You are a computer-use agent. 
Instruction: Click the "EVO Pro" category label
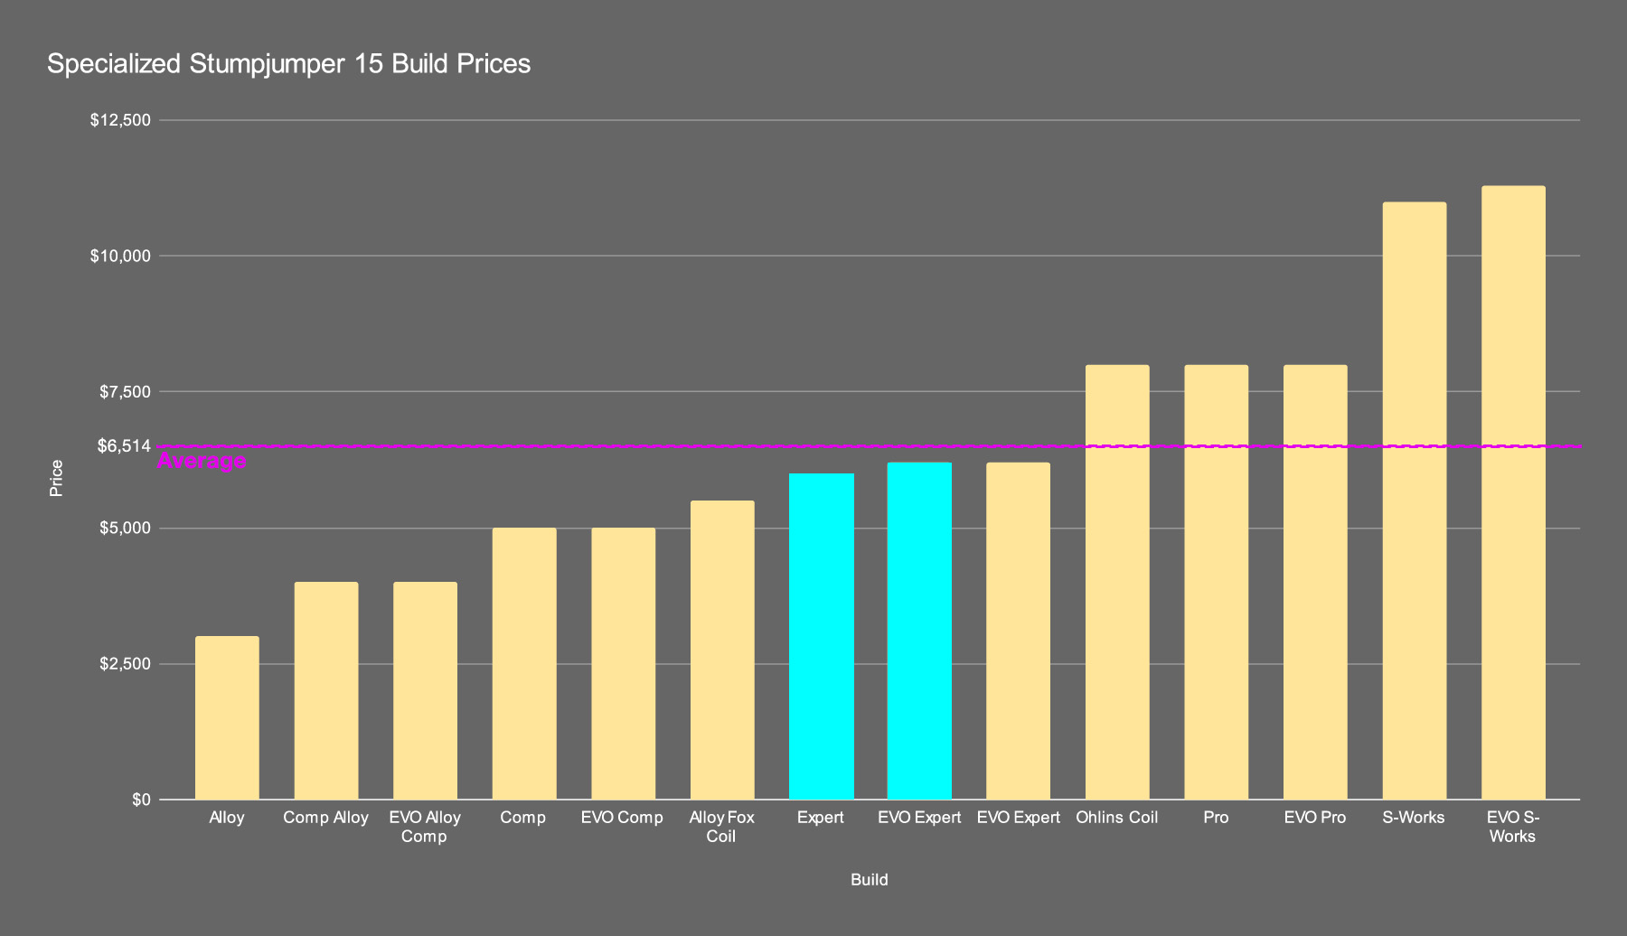1314,818
